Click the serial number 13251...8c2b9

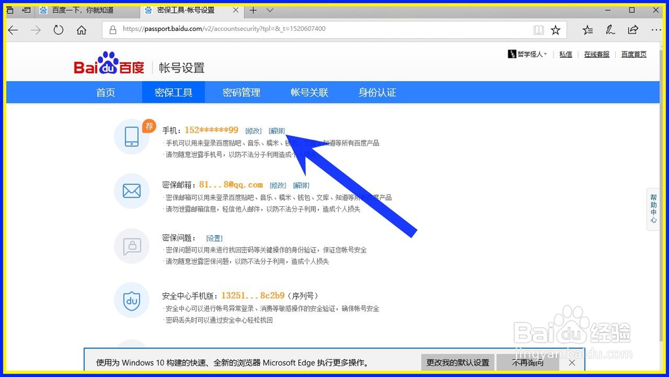pyautogui.click(x=253, y=295)
